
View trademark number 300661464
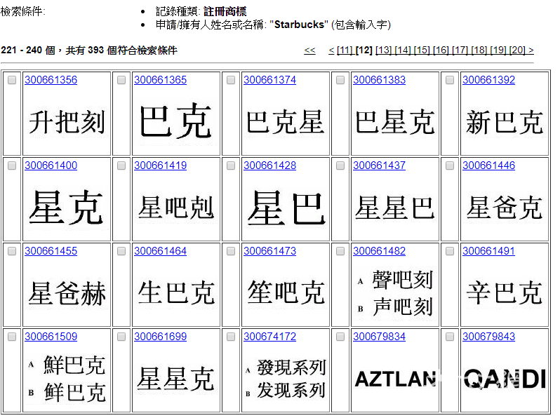point(161,251)
